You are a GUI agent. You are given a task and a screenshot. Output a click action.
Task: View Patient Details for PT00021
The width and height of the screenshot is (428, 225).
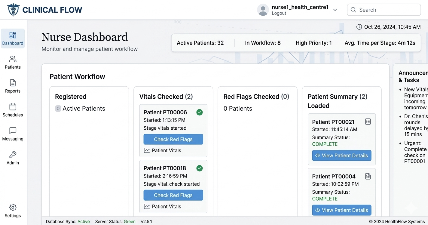(342, 156)
